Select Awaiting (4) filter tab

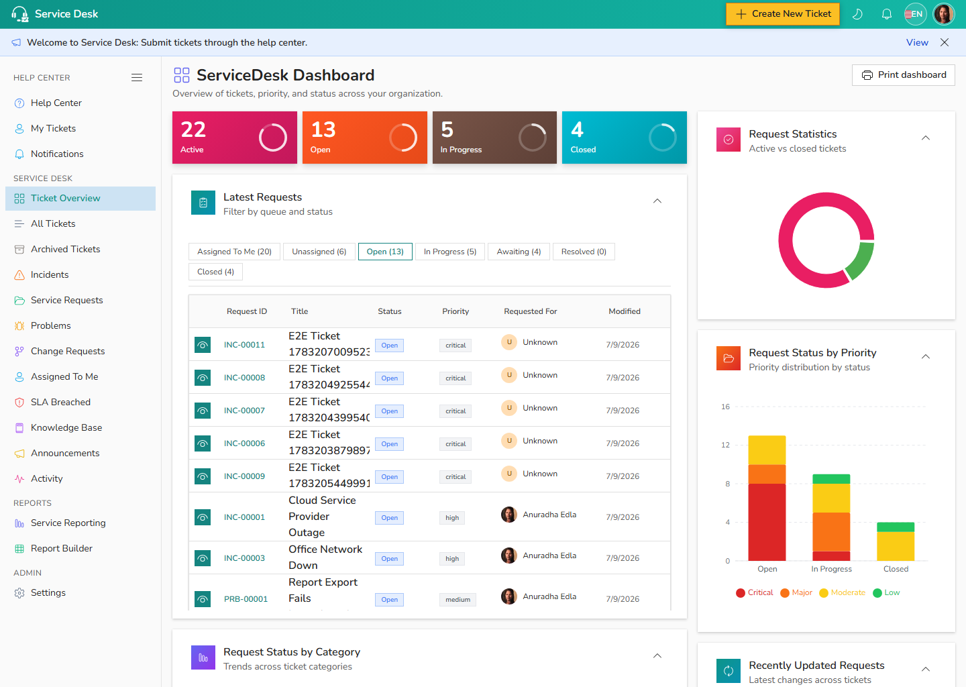pos(519,252)
